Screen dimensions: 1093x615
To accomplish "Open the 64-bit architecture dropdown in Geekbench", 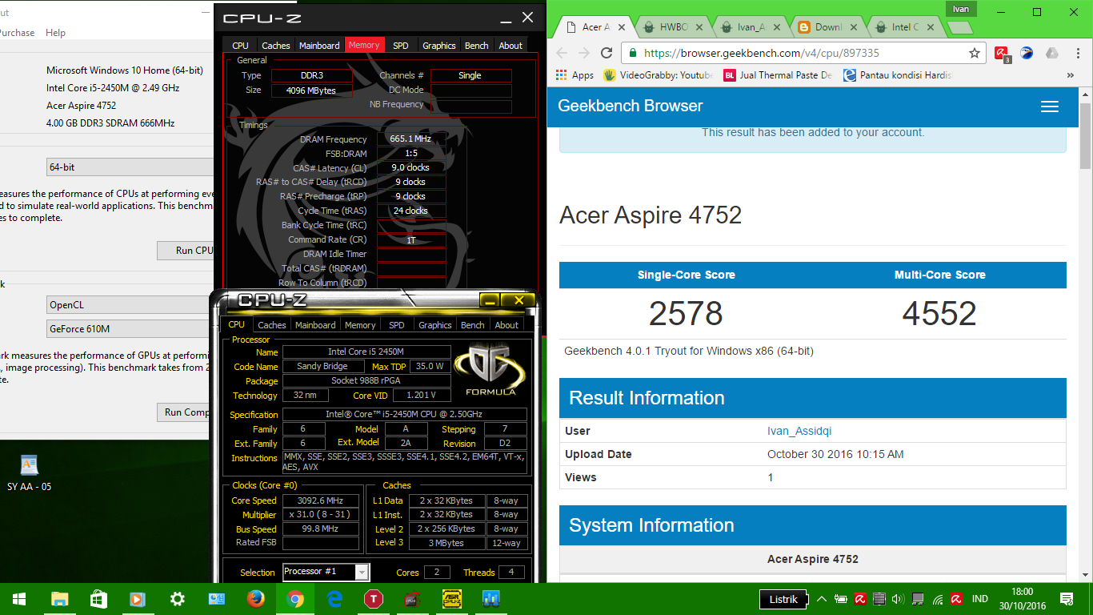I will pos(130,167).
